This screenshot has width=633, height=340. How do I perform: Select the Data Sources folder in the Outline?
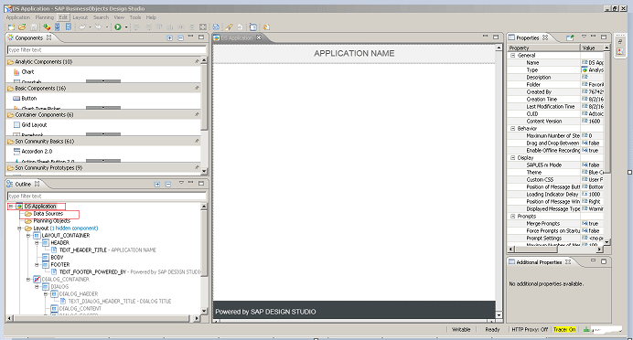[x=48, y=214]
